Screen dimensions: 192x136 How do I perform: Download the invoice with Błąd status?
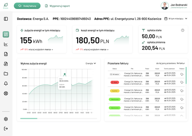(182, 83)
